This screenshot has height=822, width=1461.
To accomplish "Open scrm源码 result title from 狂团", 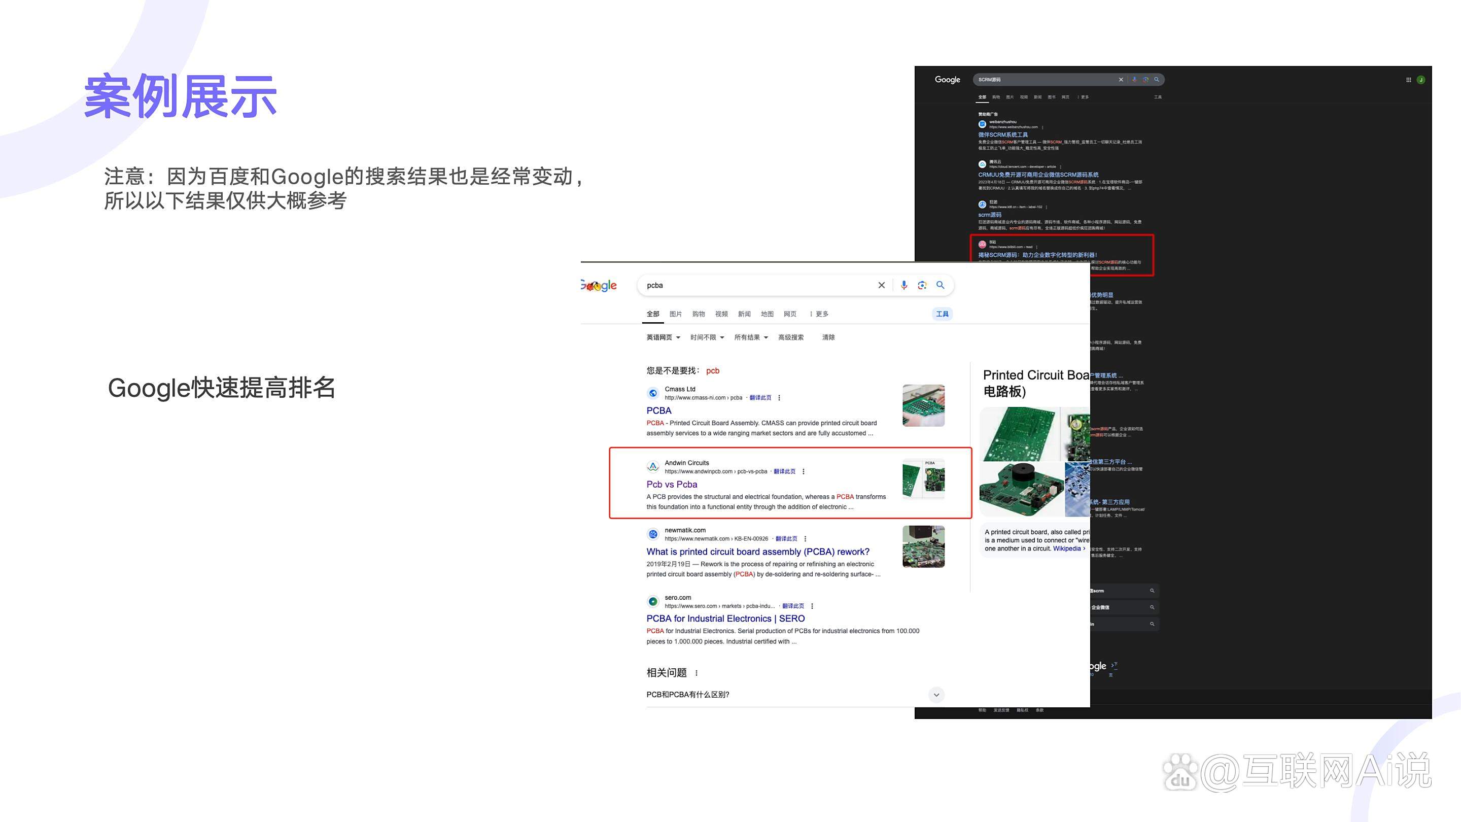I will coord(990,215).
